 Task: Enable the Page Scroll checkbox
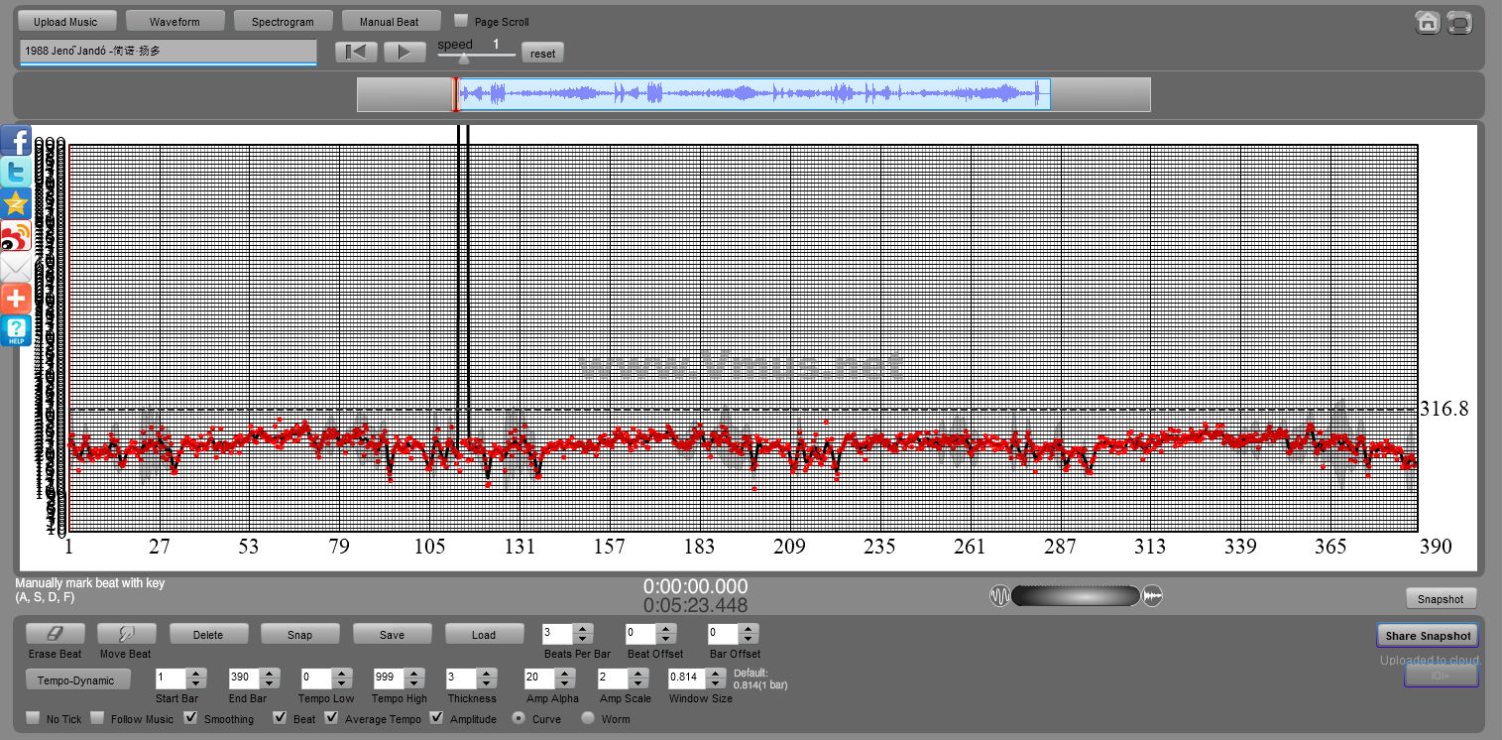coord(461,21)
